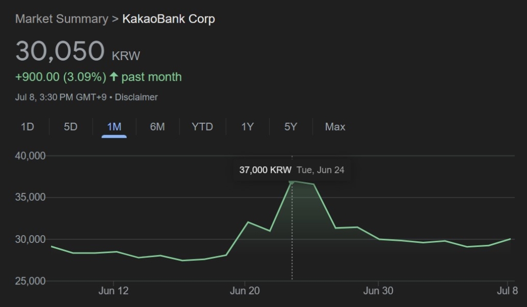Open the Market Summary page

click(61, 18)
